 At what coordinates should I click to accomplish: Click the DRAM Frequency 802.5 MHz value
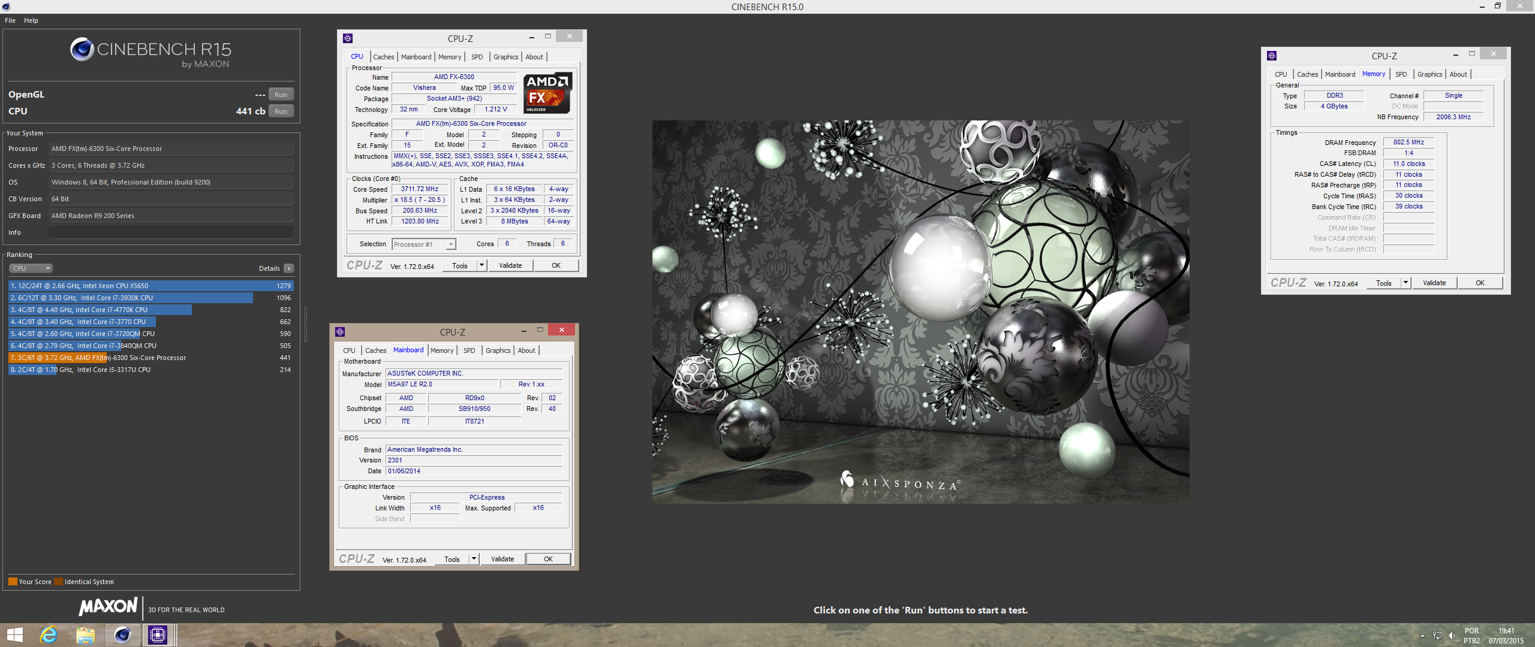[x=1408, y=143]
